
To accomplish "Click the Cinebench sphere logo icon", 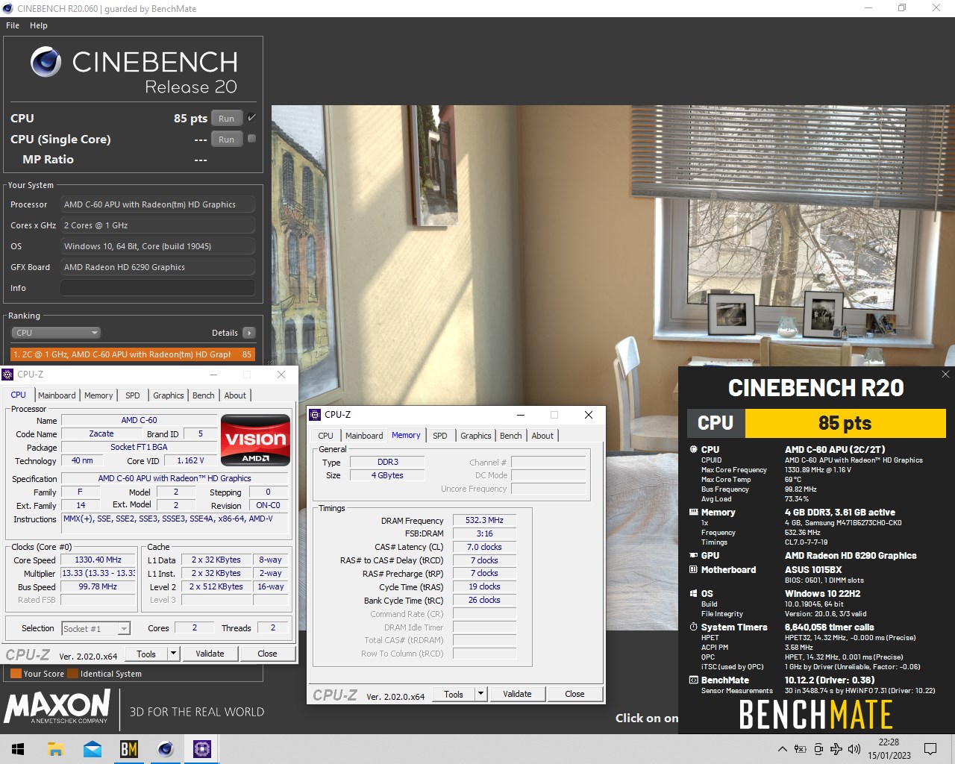I will click(46, 62).
